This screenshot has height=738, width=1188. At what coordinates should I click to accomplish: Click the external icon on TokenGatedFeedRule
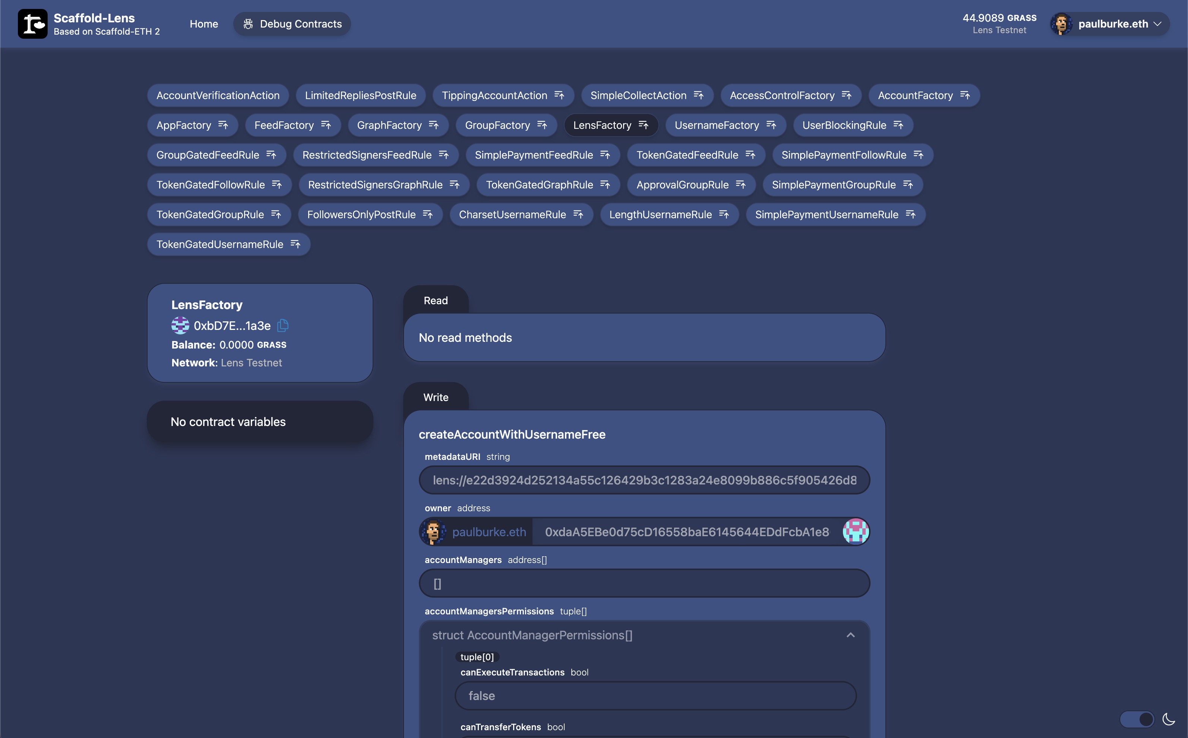750,155
